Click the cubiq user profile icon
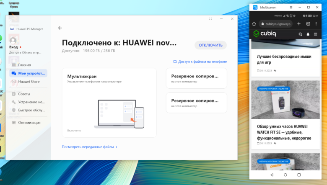The height and width of the screenshot is (185, 327). [x=308, y=34]
